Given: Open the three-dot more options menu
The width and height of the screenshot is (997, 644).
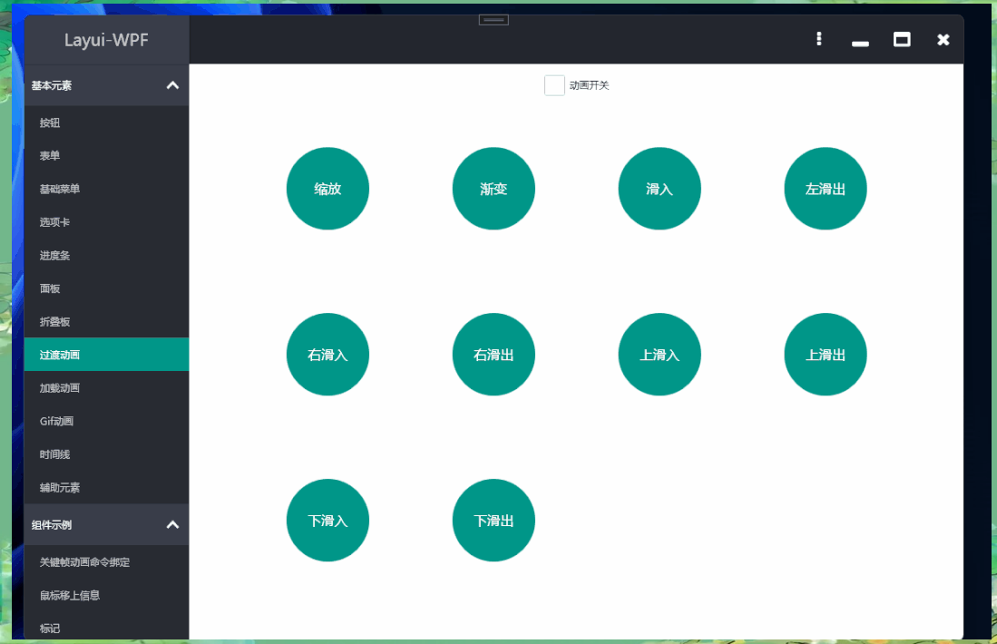Looking at the screenshot, I should 819,39.
